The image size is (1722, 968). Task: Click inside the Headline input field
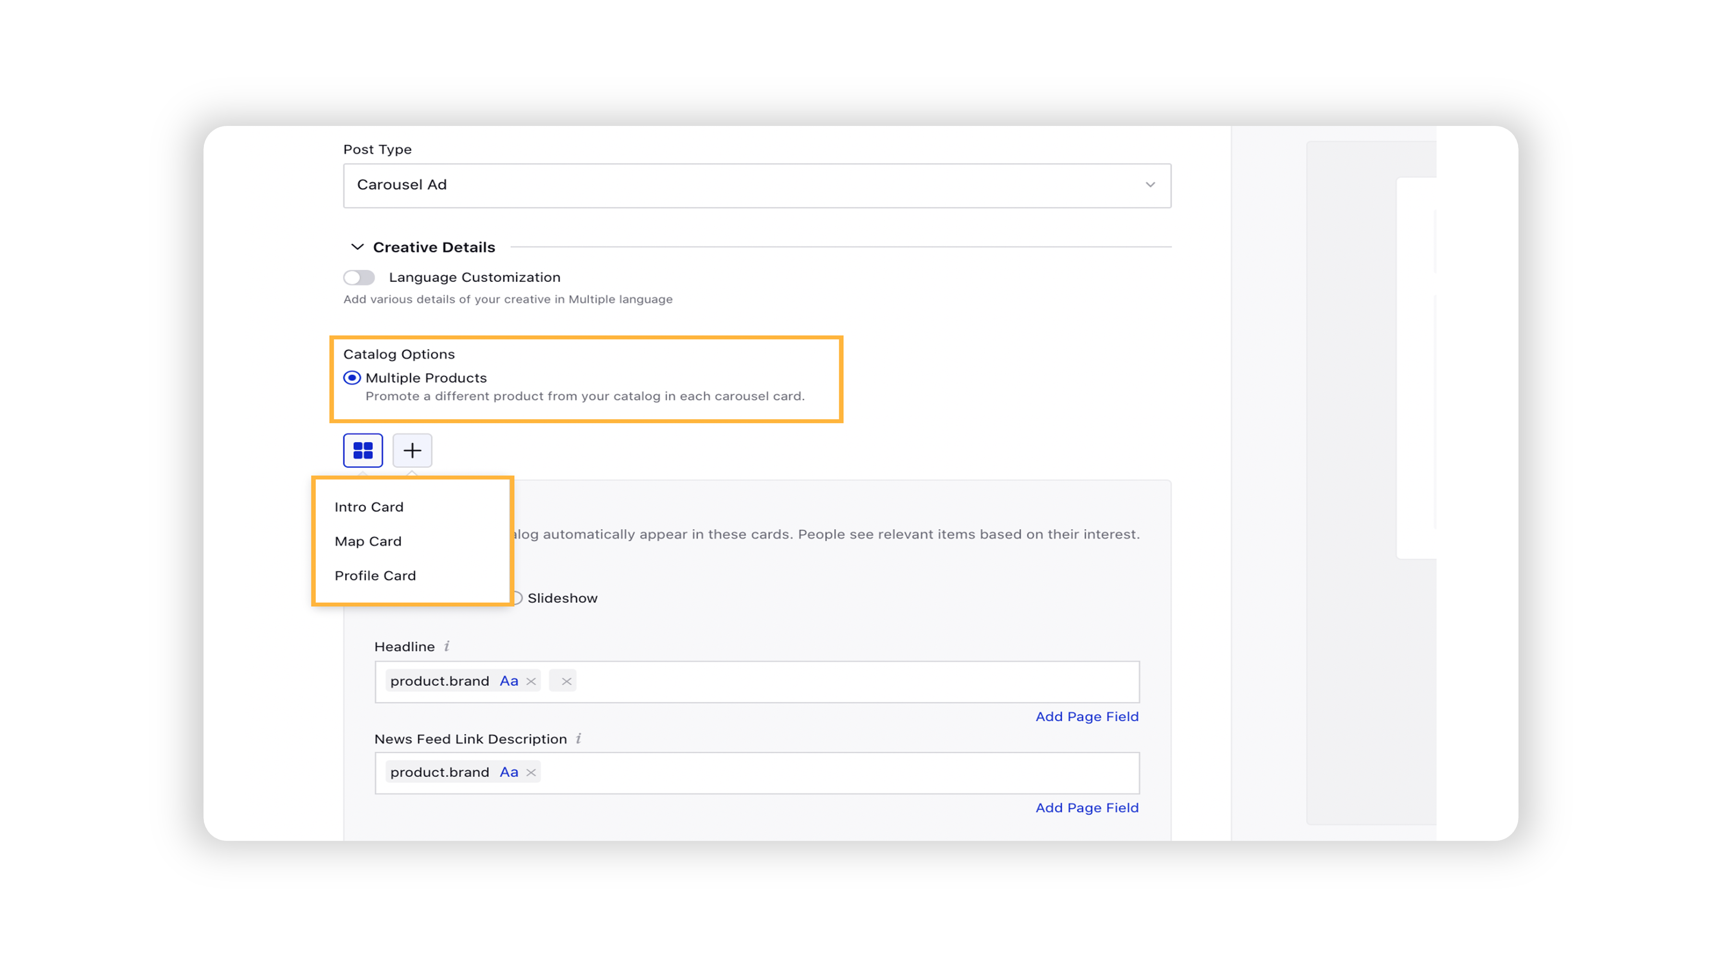(x=757, y=681)
